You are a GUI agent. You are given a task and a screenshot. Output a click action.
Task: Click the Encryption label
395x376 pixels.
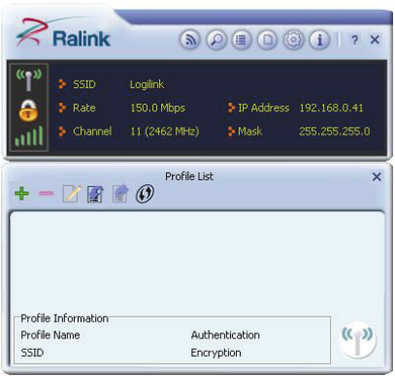215,353
